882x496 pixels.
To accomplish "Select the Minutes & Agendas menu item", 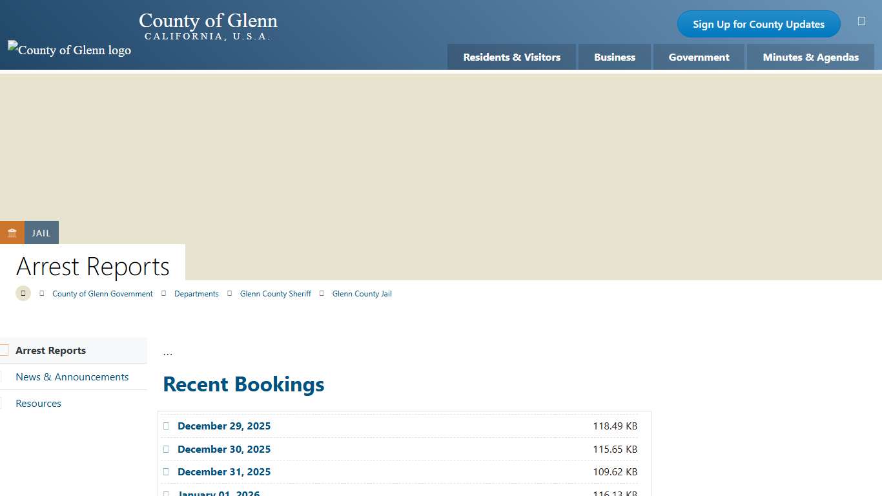I will pyautogui.click(x=810, y=57).
